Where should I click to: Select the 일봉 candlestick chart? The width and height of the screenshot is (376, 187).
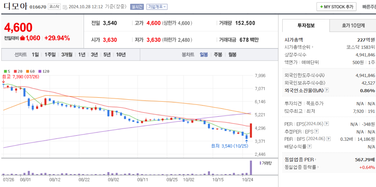(x=204, y=55)
